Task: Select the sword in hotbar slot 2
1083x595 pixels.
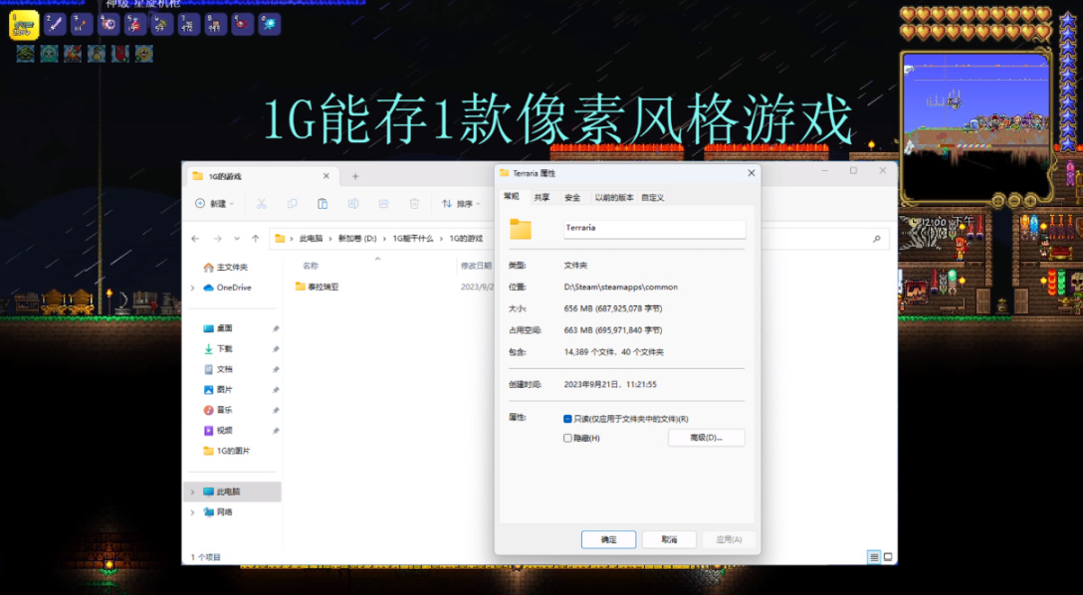Action: coord(55,24)
